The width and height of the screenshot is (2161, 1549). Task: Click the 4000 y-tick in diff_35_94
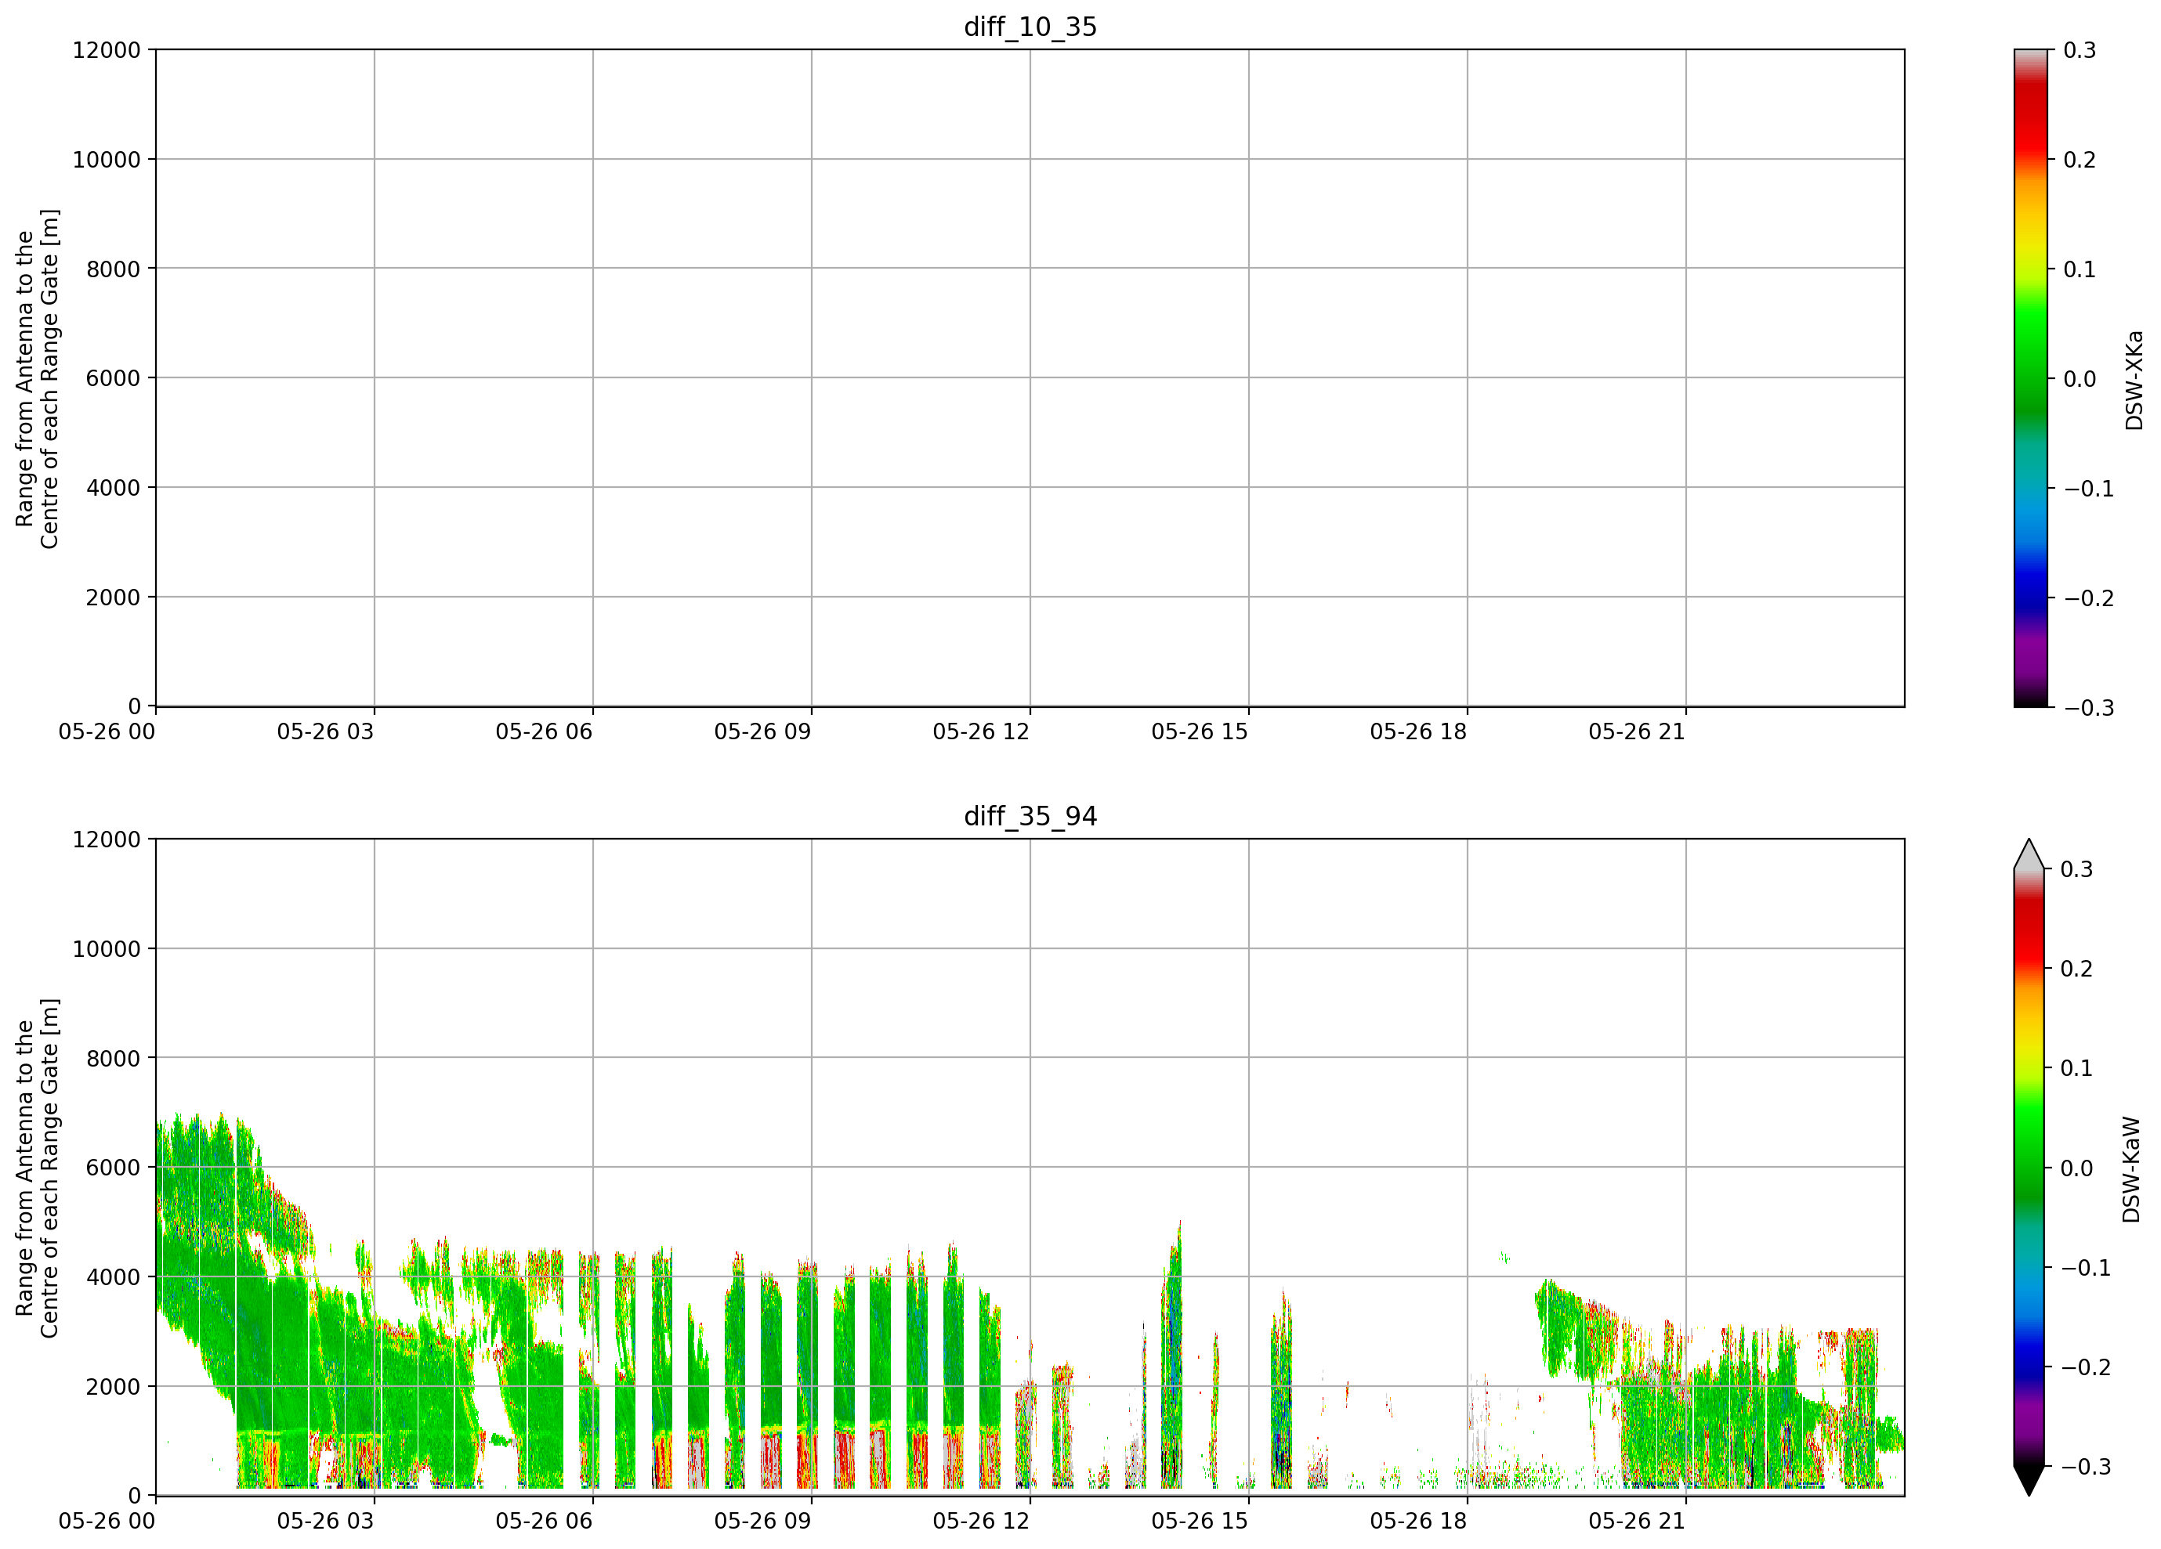coord(114,1276)
